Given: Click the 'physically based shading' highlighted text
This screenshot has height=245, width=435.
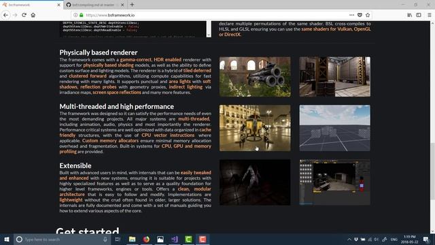Looking at the screenshot, I should tap(109, 65).
